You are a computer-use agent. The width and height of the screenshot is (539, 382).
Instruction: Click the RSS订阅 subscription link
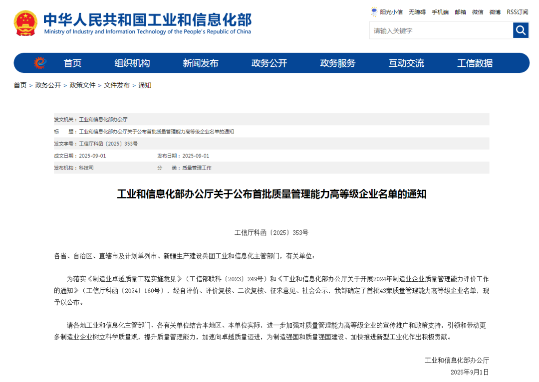pyautogui.click(x=517, y=12)
